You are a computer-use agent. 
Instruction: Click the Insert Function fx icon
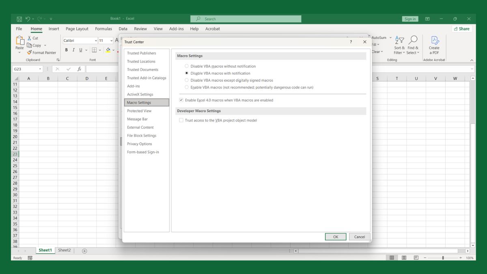pos(80,69)
